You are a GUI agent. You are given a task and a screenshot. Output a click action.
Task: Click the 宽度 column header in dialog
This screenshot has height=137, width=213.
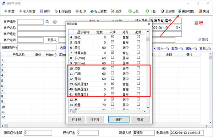99,32
